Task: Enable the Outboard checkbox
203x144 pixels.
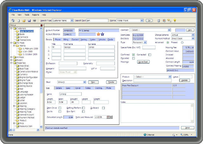Action: click(x=103, y=108)
